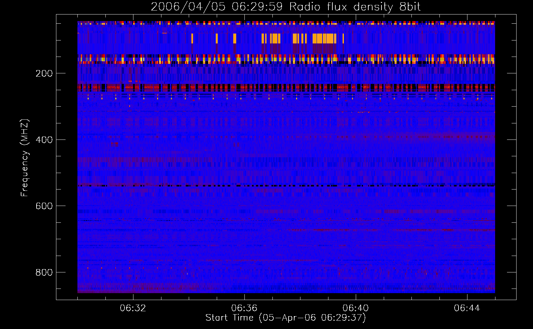Click the "Start Time (05-Apr-06 06:29:37)" label

(286, 318)
